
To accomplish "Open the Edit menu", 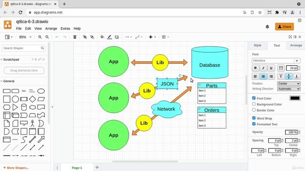I will click(28, 28).
